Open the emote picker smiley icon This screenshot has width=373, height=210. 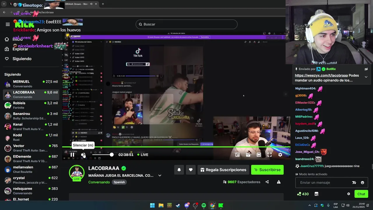363,183
